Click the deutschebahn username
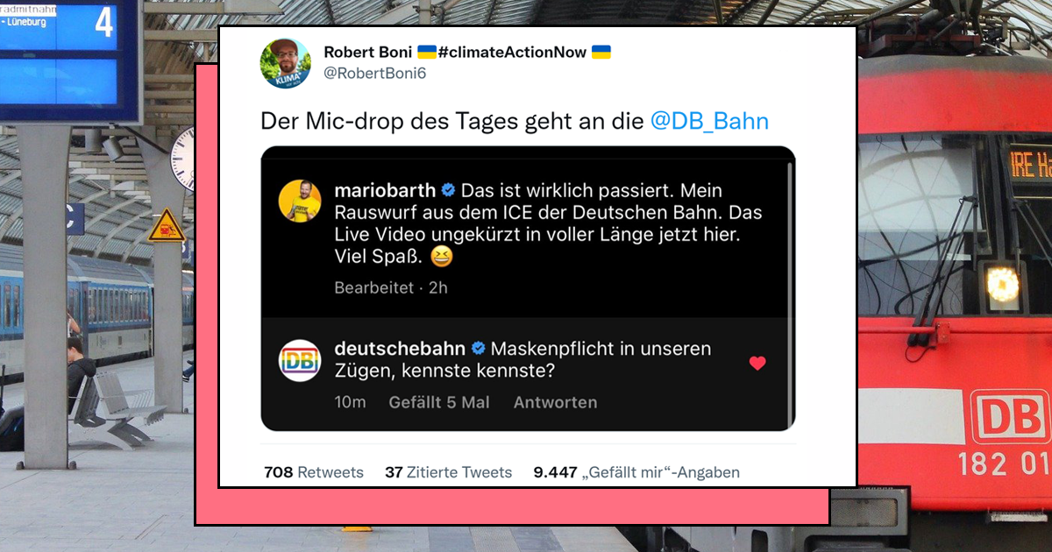Viewport: 1052px width, 552px height. (x=401, y=349)
